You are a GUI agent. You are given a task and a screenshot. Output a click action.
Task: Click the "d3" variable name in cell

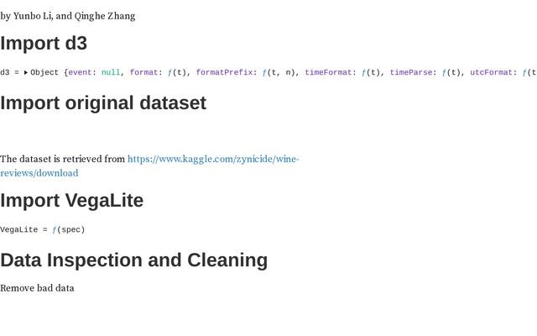point(5,73)
